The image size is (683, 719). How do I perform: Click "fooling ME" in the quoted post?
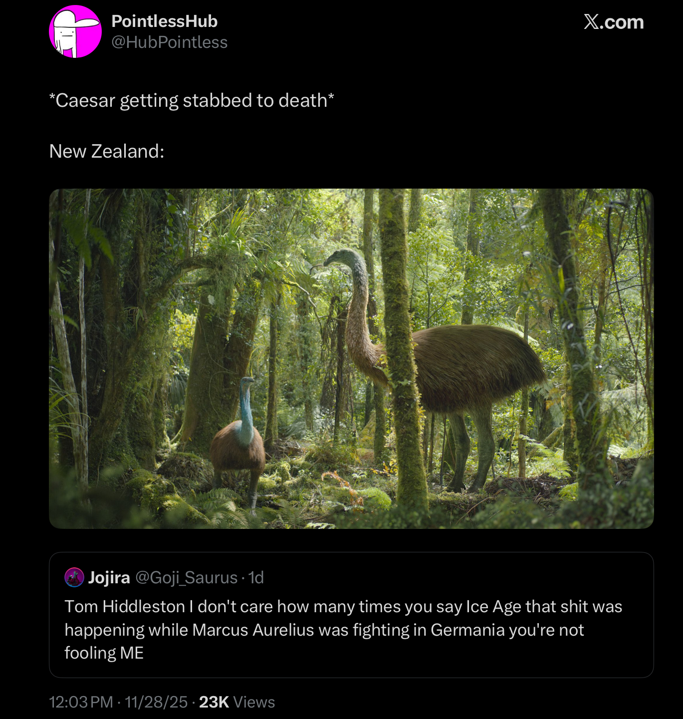[x=104, y=653]
